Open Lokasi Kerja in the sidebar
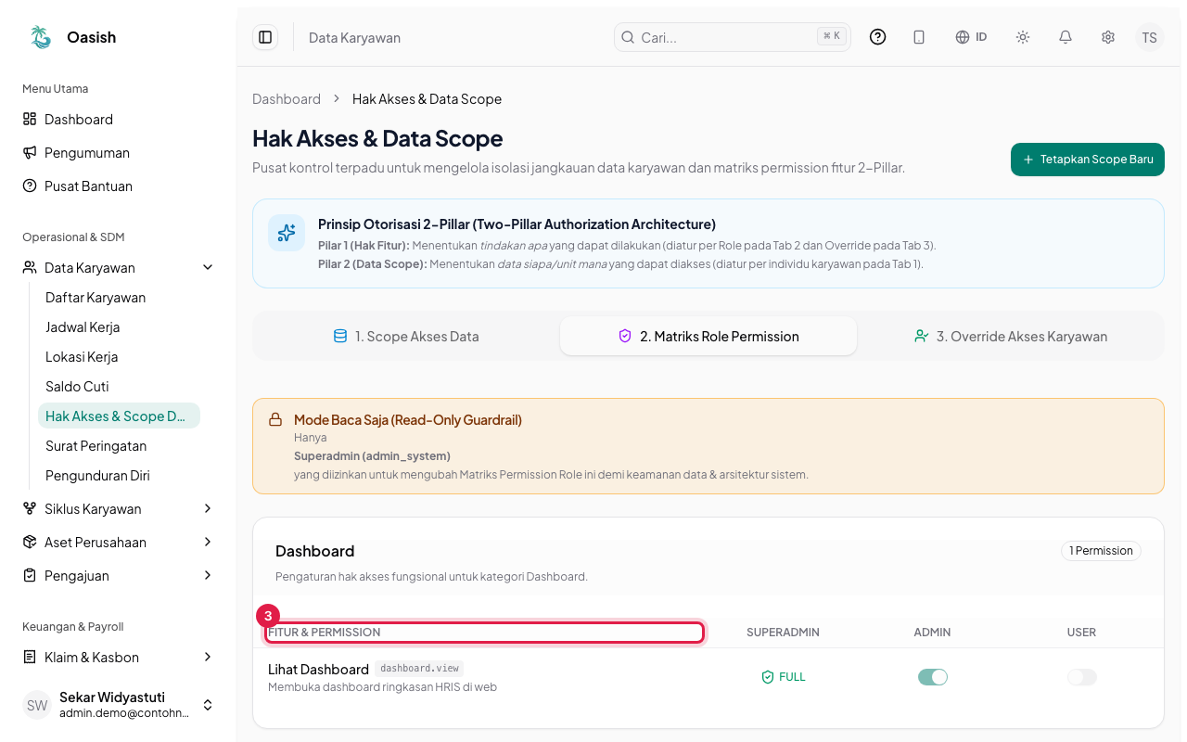 (x=119, y=357)
